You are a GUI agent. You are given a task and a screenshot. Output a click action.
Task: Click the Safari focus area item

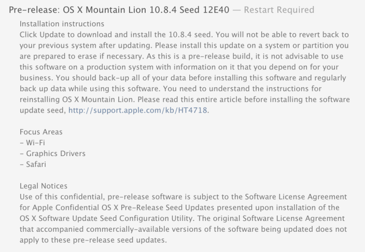point(33,164)
